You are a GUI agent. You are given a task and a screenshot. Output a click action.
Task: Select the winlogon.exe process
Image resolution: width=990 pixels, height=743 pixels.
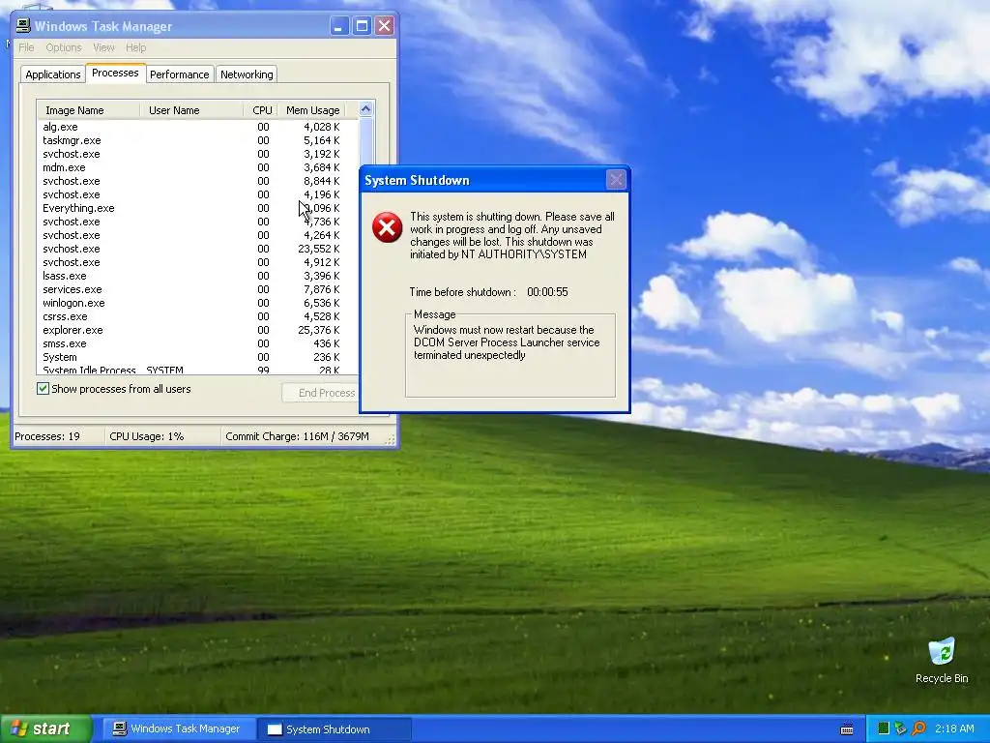pyautogui.click(x=197, y=303)
